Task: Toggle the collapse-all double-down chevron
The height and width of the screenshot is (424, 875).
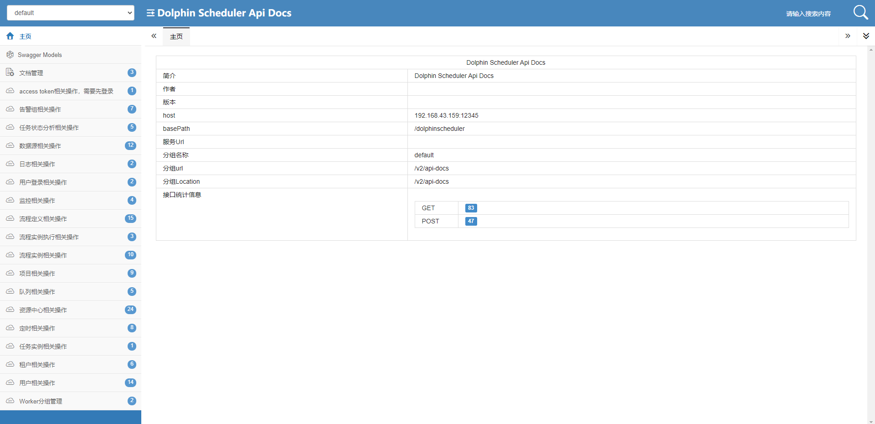Action: tap(866, 36)
